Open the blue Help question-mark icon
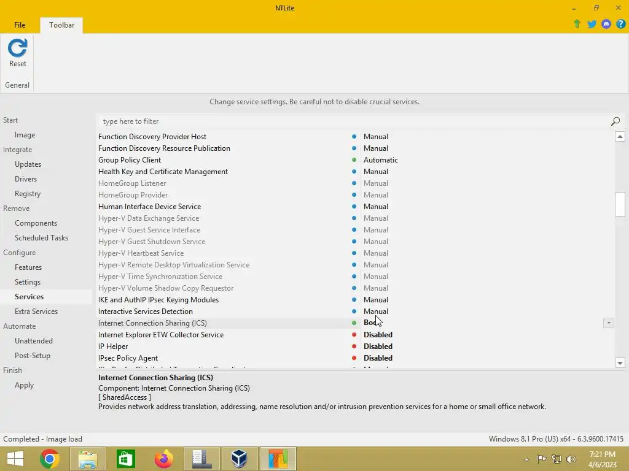 (620, 24)
